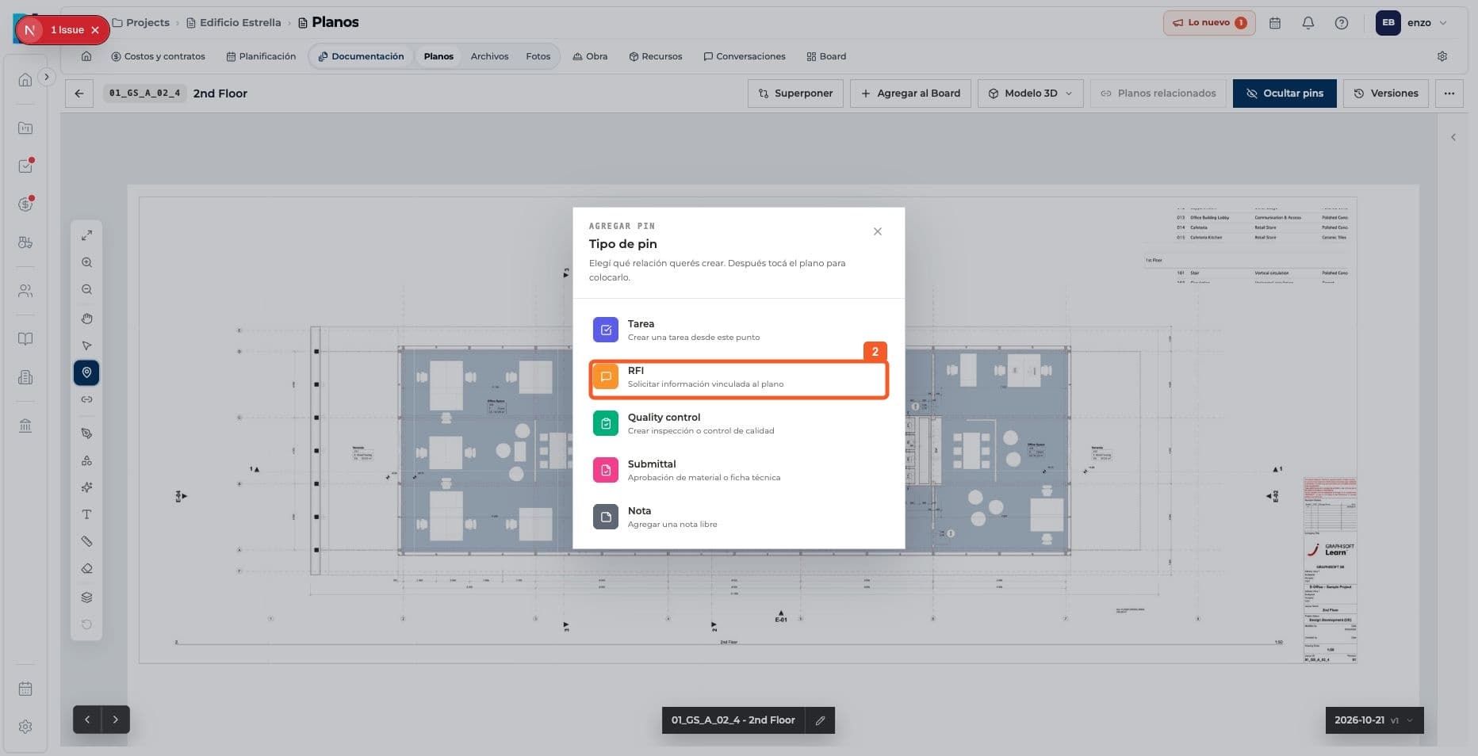Open the 2026-10-21 version dropdown
The width and height of the screenshot is (1478, 756).
(x=1374, y=720)
